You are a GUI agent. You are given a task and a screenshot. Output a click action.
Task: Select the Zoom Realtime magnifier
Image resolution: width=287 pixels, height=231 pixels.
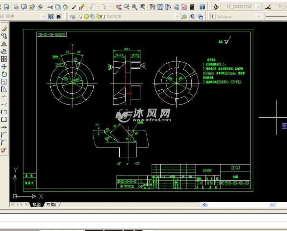pos(126,7)
